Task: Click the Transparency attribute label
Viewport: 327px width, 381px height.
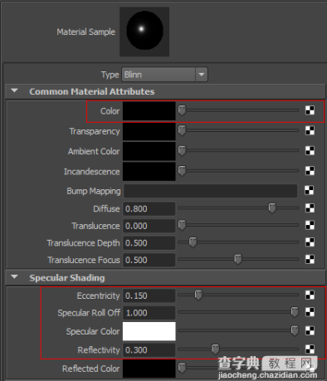Action: [95, 131]
